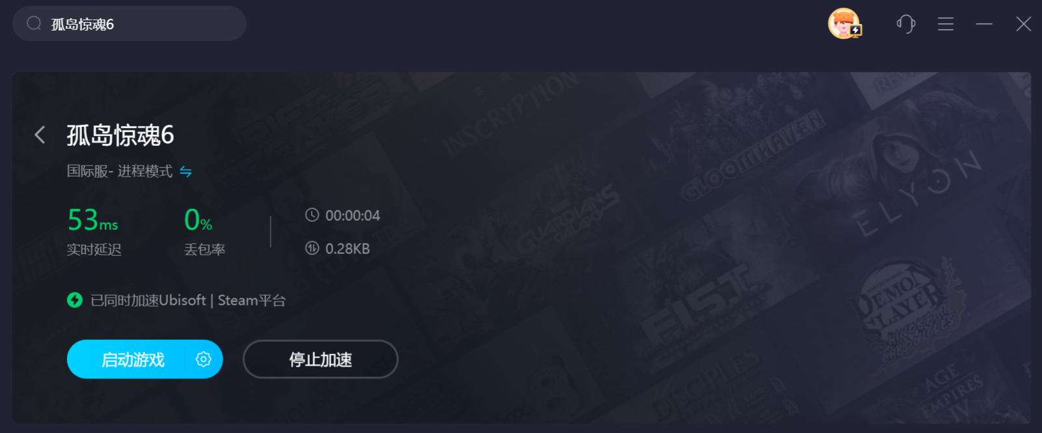The image size is (1042, 433).
Task: Go back using the left arrow
Action: click(x=40, y=135)
